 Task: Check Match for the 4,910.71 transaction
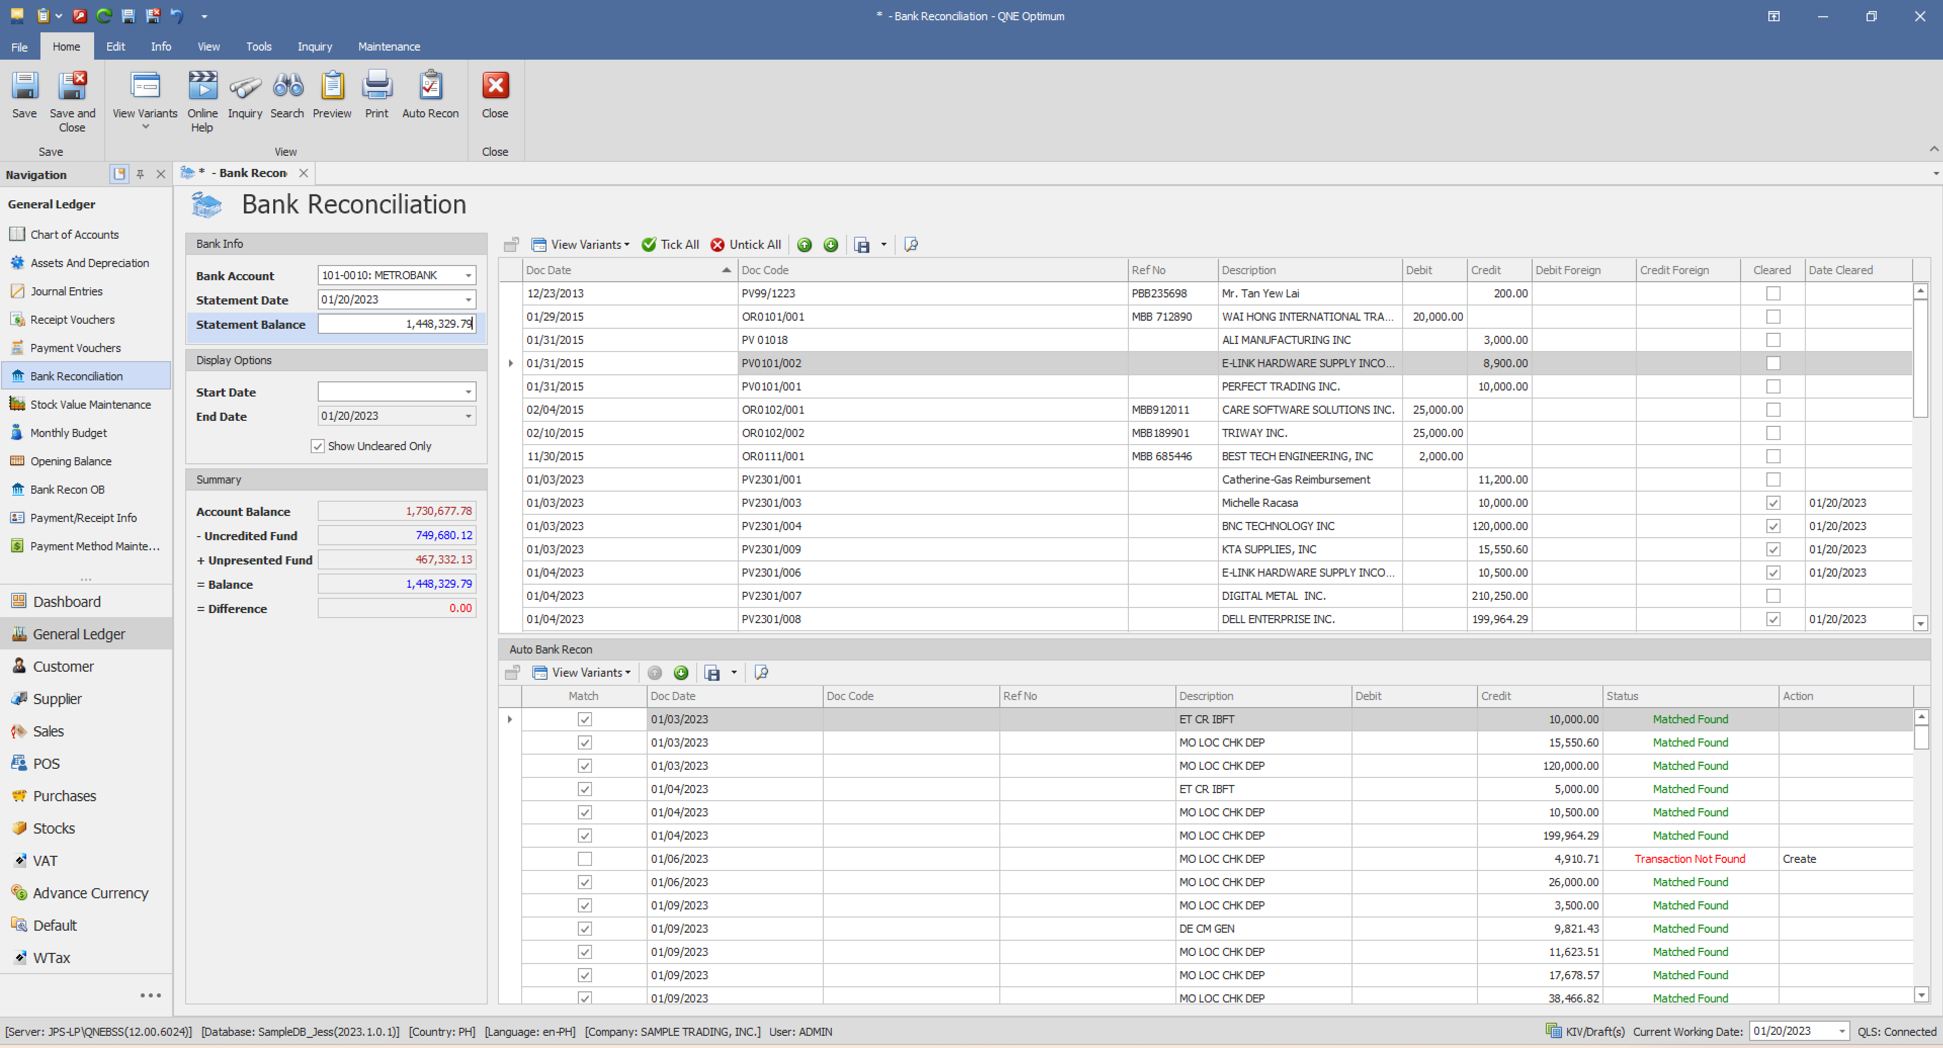584,859
